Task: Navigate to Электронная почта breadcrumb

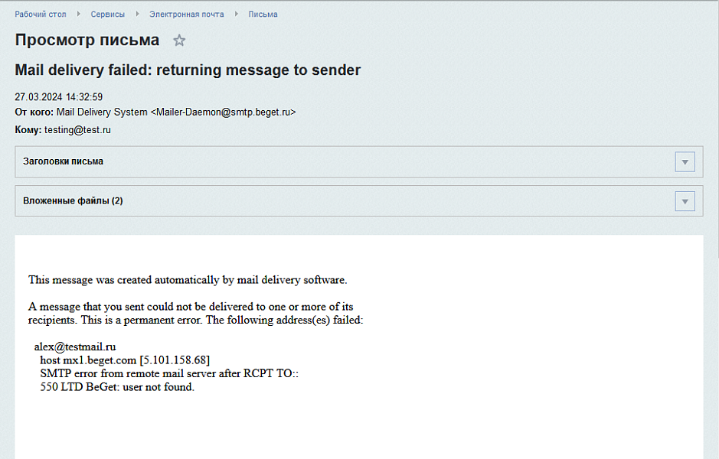Action: [187, 15]
